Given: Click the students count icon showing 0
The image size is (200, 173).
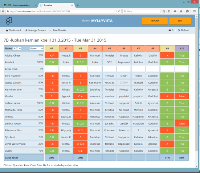Looking at the screenshot, I should point(171,30).
